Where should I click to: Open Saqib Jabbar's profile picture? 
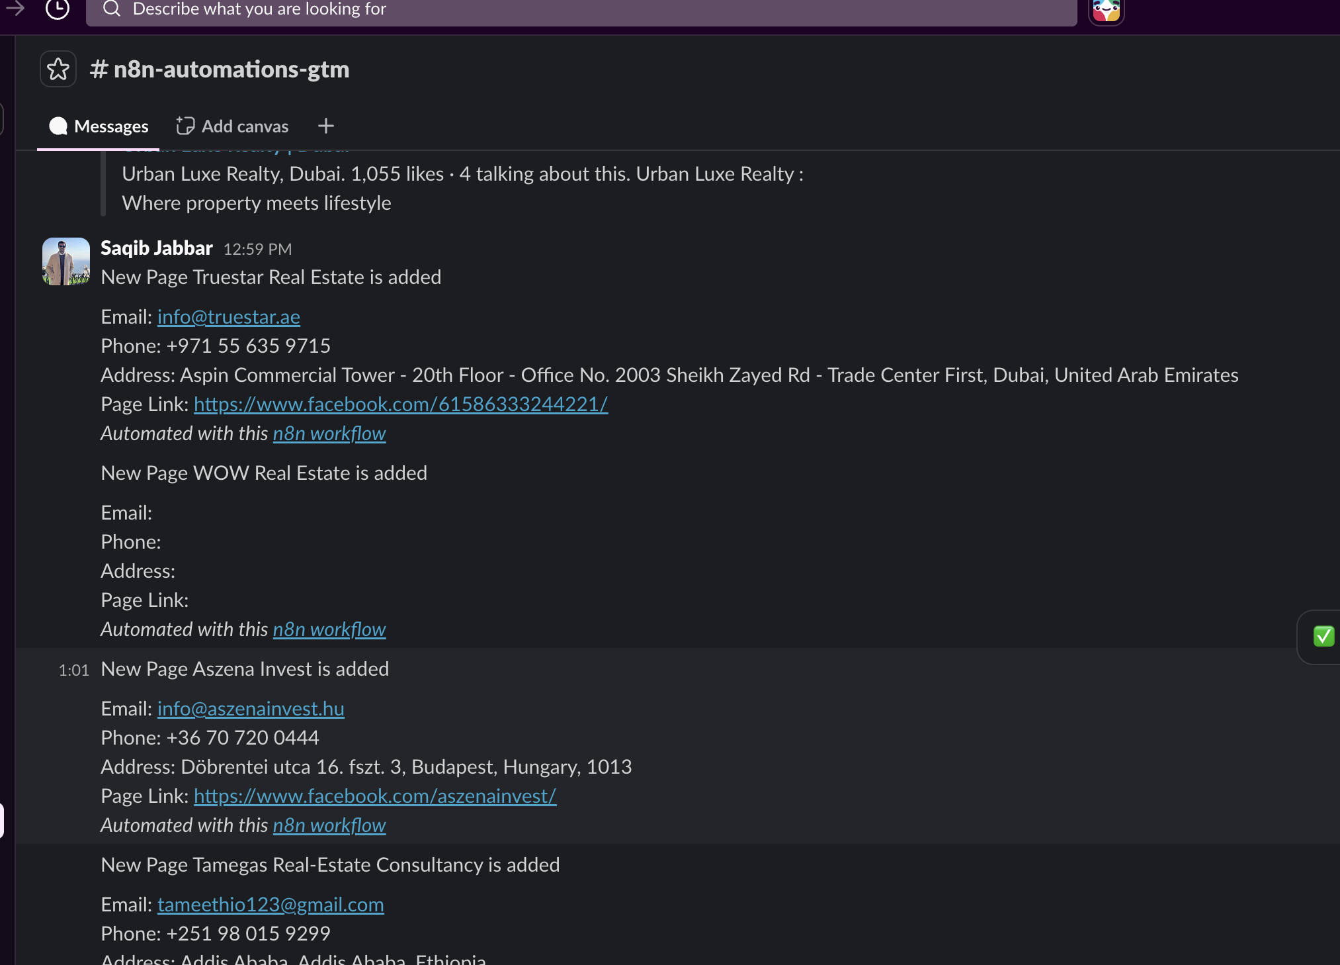point(66,261)
